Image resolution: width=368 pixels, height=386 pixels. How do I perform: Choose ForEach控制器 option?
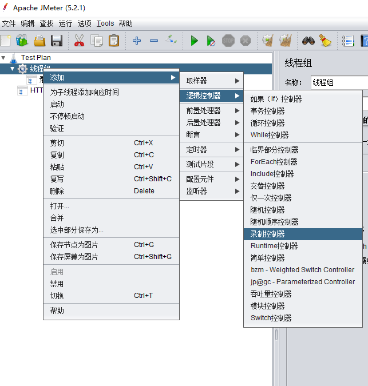[x=303, y=162]
